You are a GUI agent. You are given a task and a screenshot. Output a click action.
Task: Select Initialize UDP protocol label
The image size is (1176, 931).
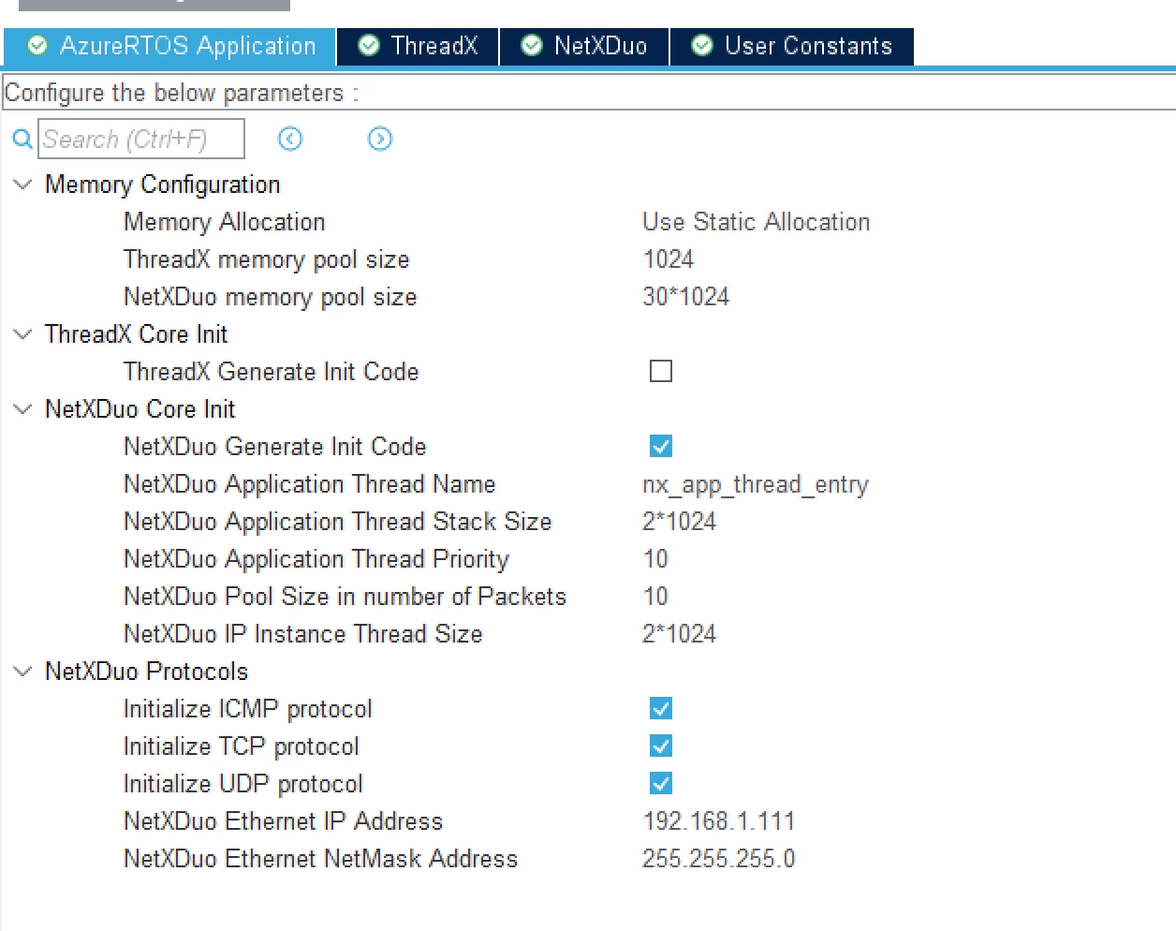tap(243, 784)
